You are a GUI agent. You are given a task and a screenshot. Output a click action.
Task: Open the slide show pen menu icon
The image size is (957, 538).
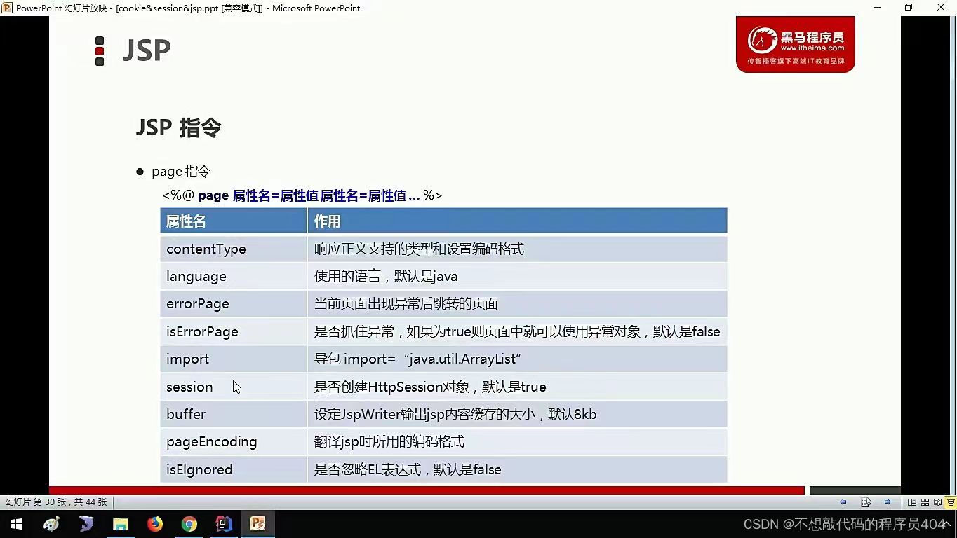click(865, 502)
